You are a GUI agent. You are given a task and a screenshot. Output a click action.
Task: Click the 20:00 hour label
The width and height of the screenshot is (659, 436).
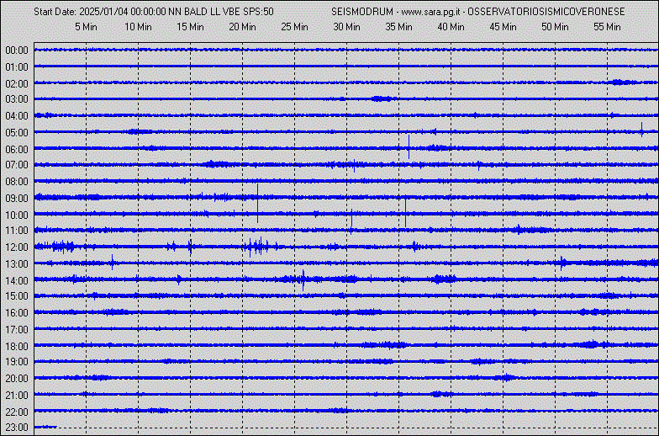pyautogui.click(x=17, y=379)
